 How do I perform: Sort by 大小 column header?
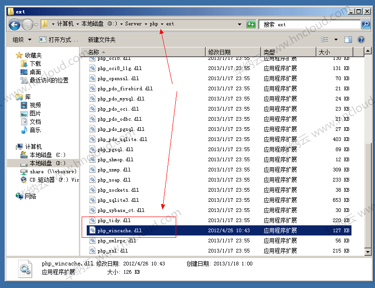coord(334,52)
